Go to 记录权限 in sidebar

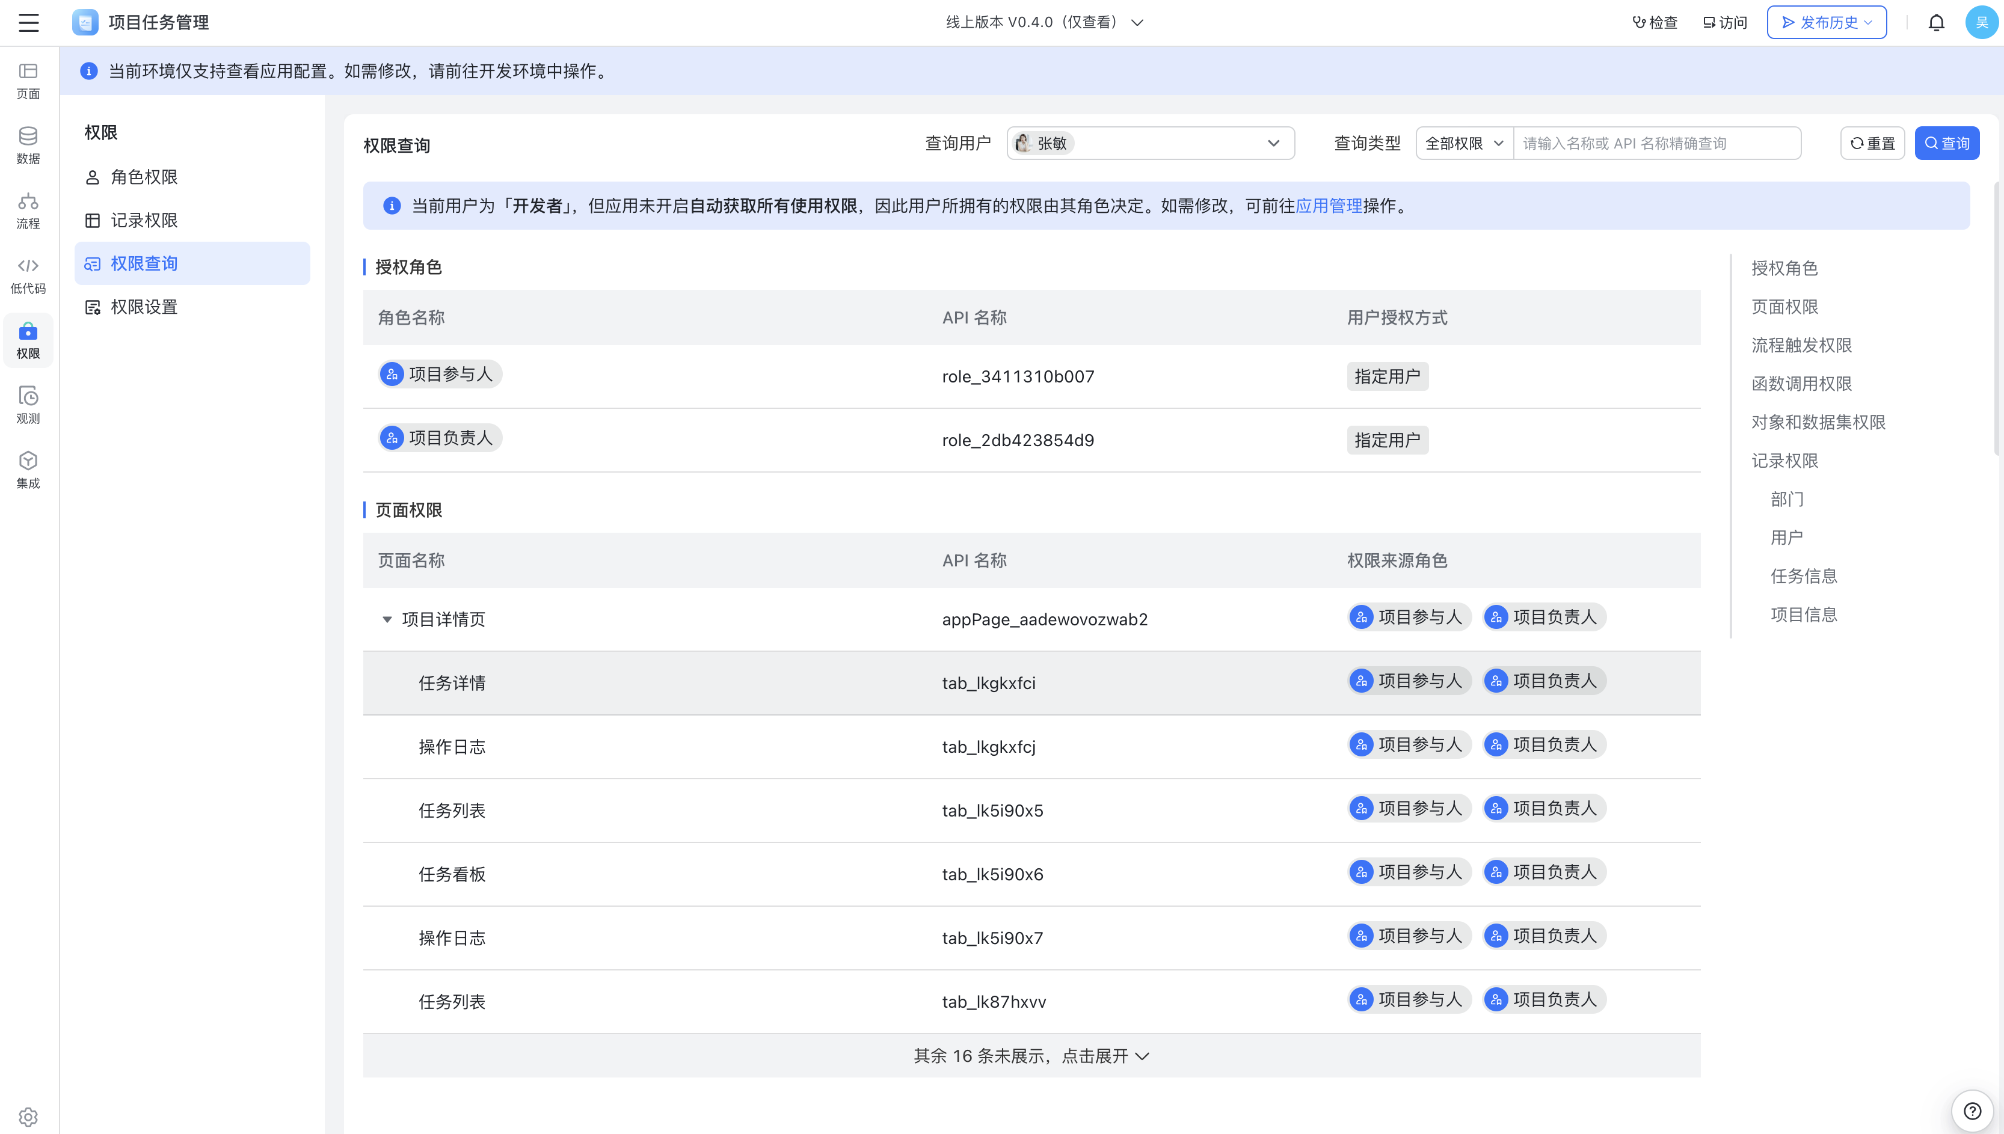(x=192, y=221)
